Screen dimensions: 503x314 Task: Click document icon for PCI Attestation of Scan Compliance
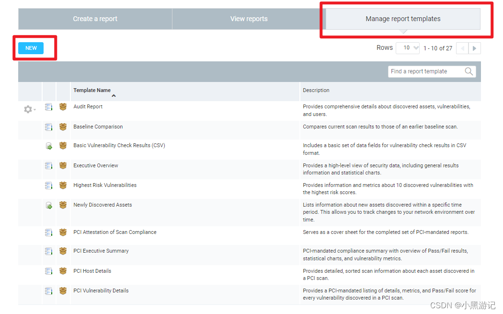click(48, 233)
